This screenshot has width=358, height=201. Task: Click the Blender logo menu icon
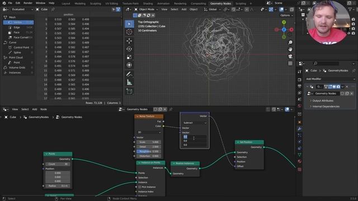tap(4, 3)
